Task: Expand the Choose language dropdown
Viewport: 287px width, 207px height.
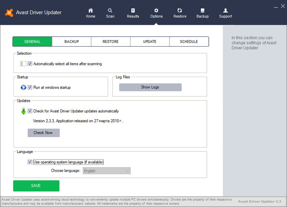Action: tap(107, 171)
